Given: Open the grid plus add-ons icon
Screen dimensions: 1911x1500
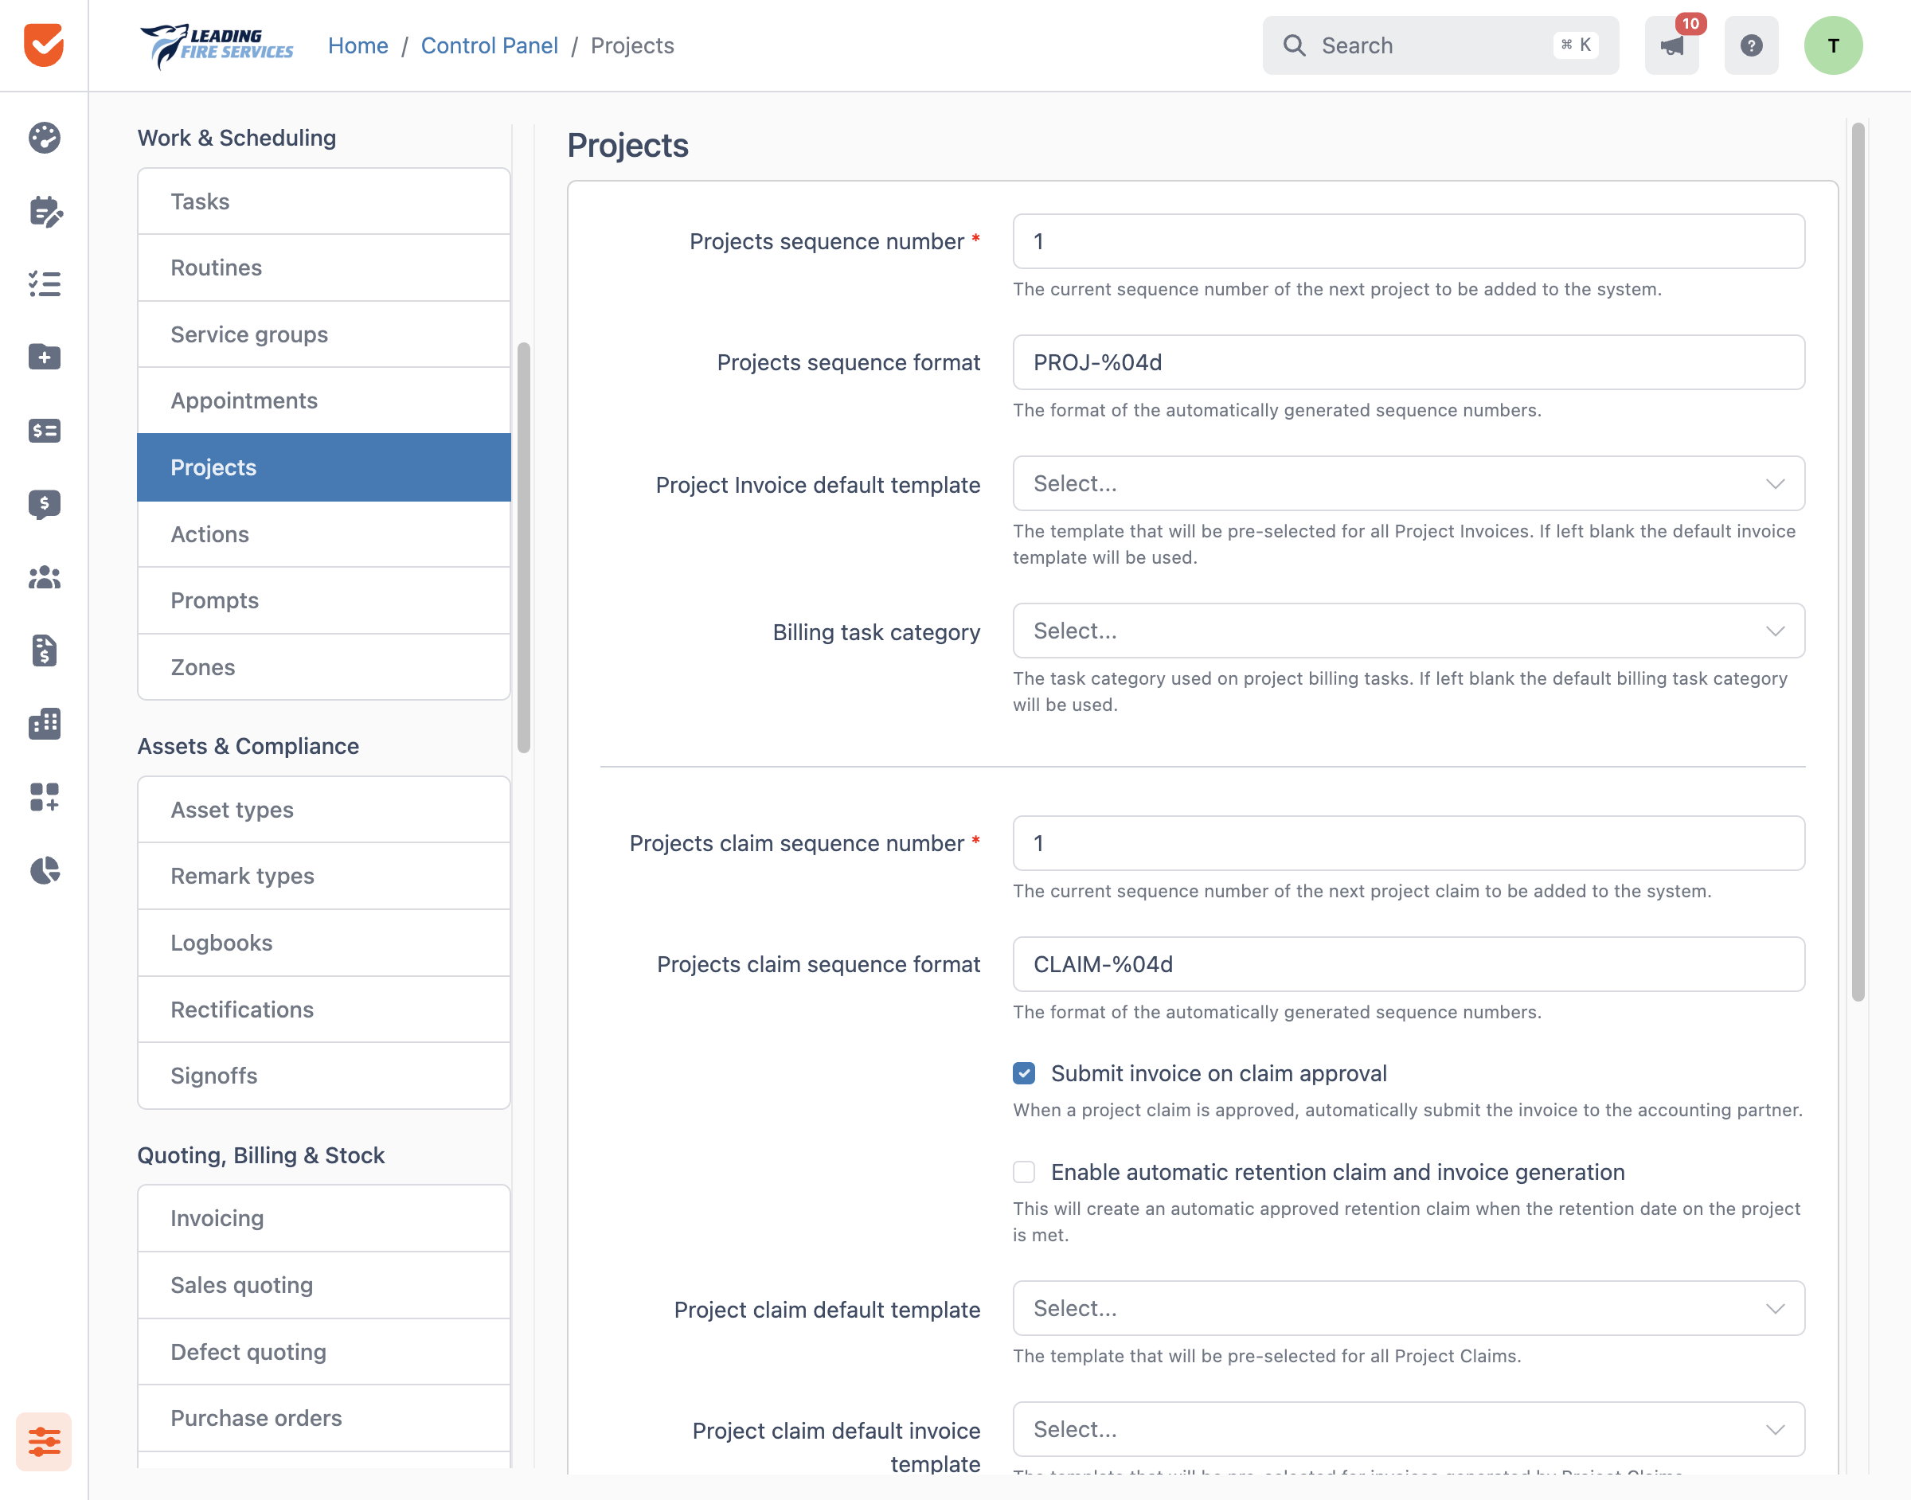Looking at the screenshot, I should 44,796.
